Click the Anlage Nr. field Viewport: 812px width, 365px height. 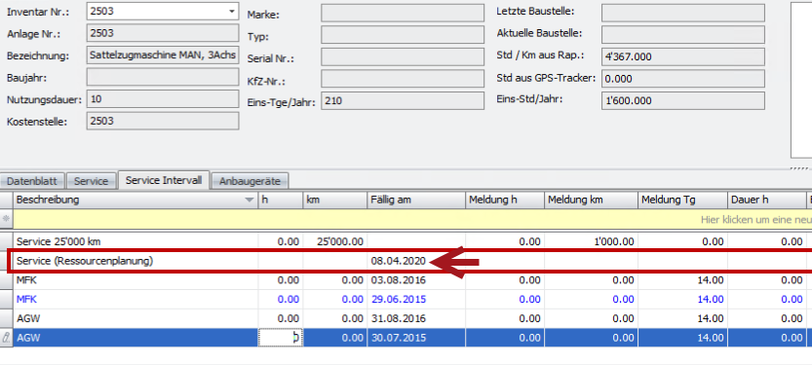point(163,34)
